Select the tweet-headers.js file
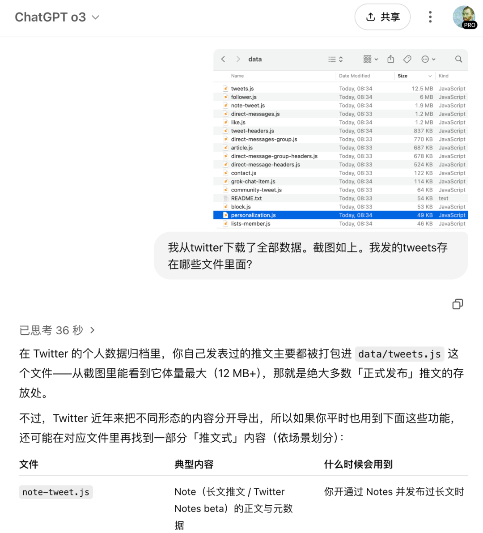Screen dimensions: 483x533 click(x=341, y=131)
